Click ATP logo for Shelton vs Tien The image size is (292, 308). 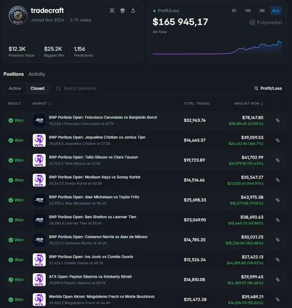[39, 220]
